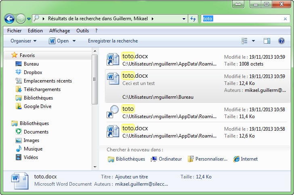
Task: Open the Images library
Action: [x=31, y=140]
